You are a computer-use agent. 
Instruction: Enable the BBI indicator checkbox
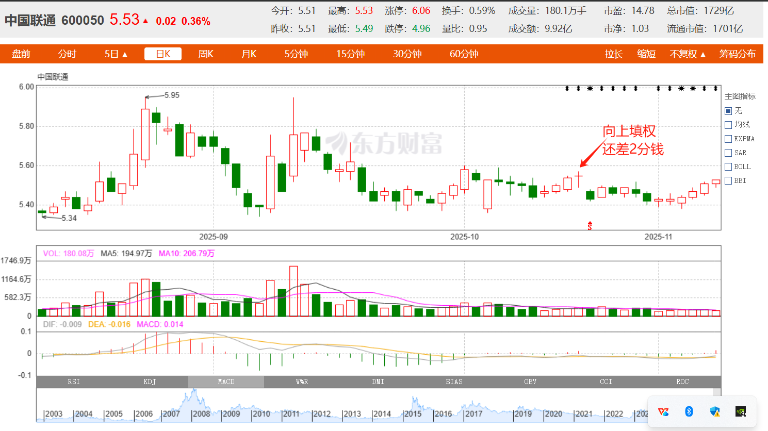pyautogui.click(x=728, y=180)
